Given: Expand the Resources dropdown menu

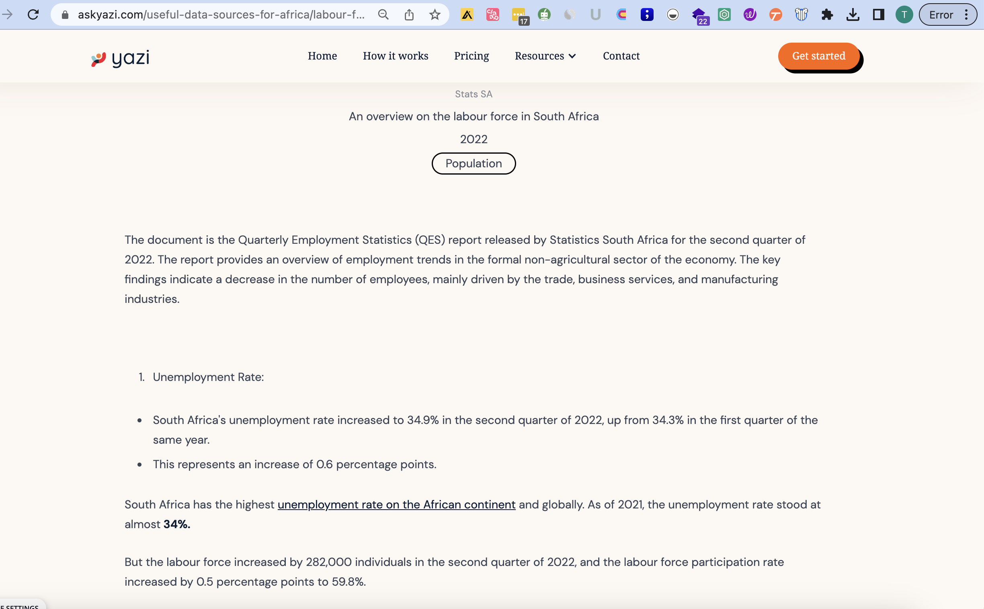Looking at the screenshot, I should point(545,56).
